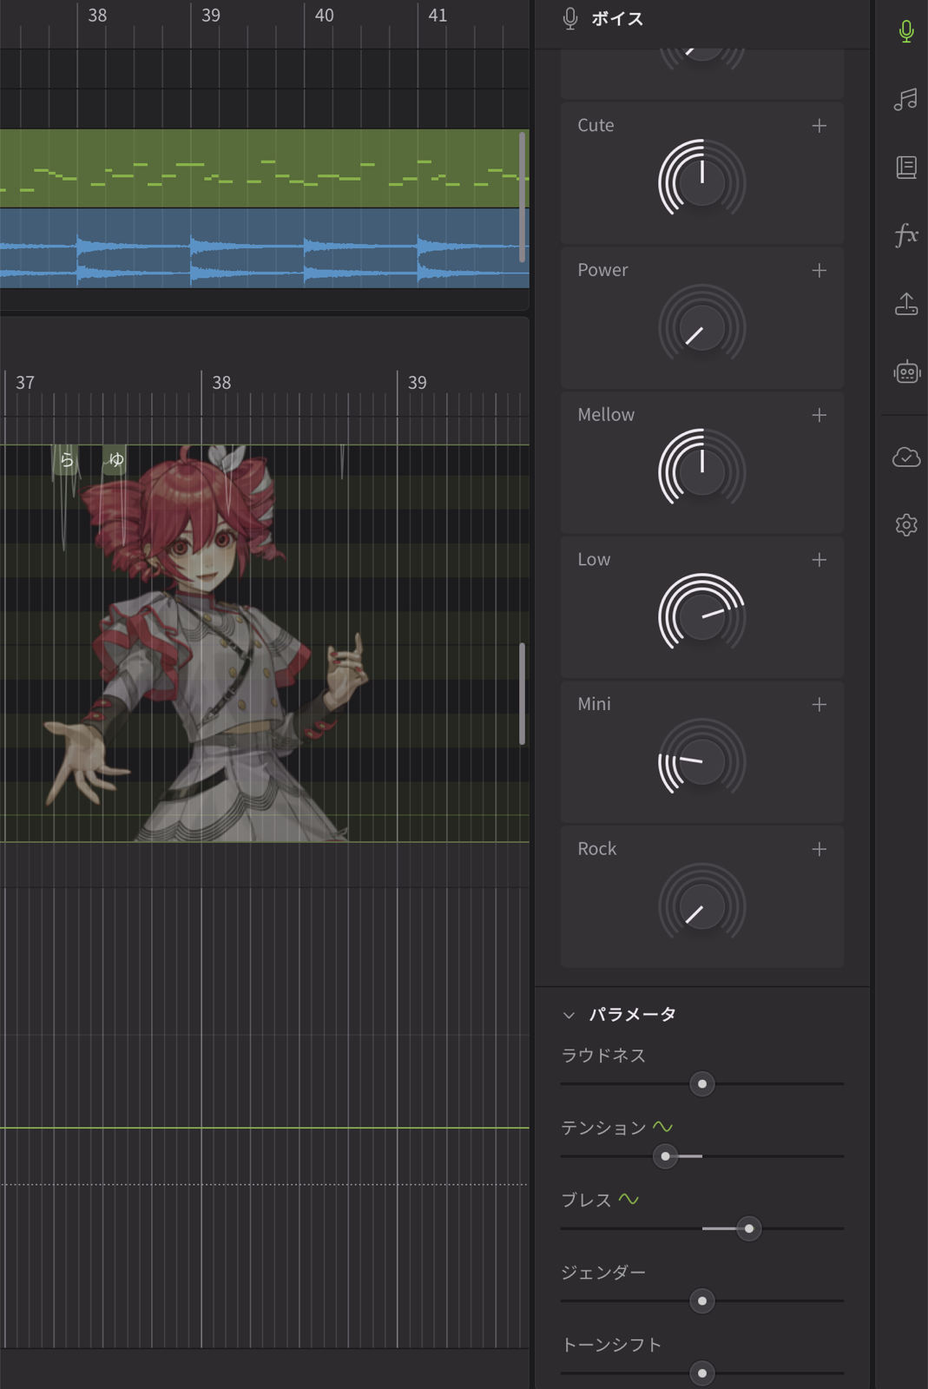928x1389 pixels.
Task: Click the トーンシフト slider handle
Action: tap(701, 1373)
